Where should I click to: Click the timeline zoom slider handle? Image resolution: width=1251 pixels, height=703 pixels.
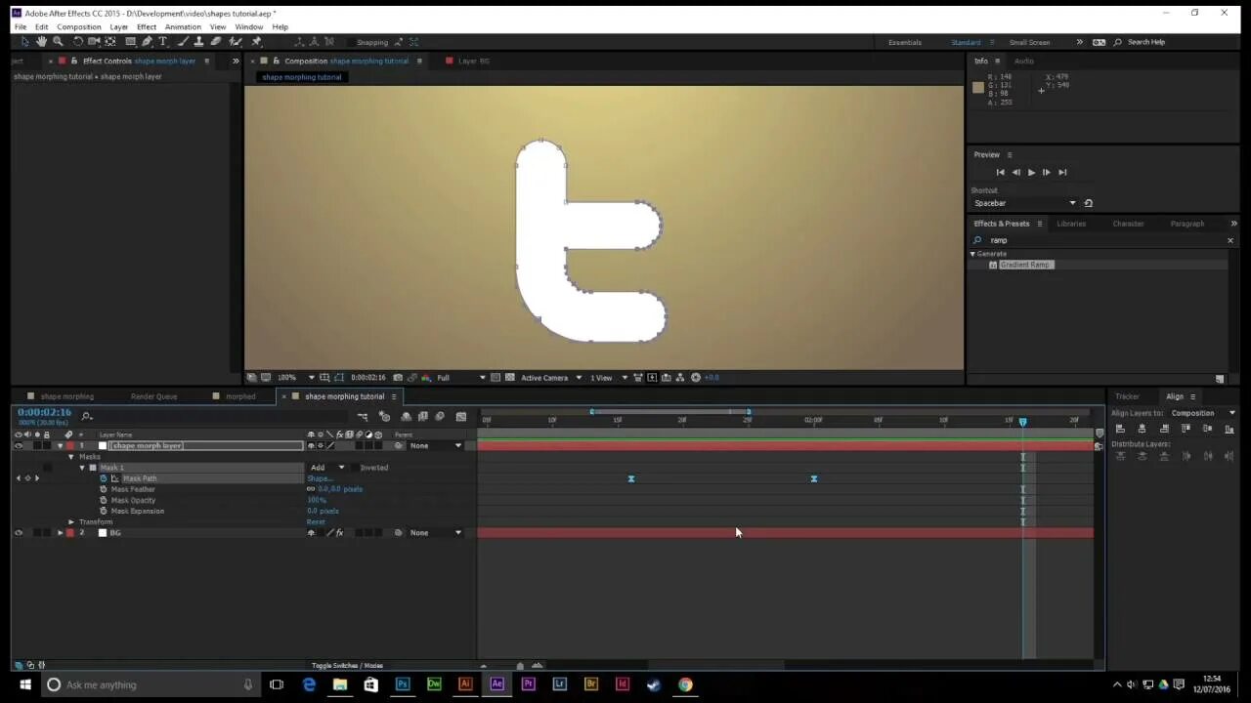[x=520, y=666]
